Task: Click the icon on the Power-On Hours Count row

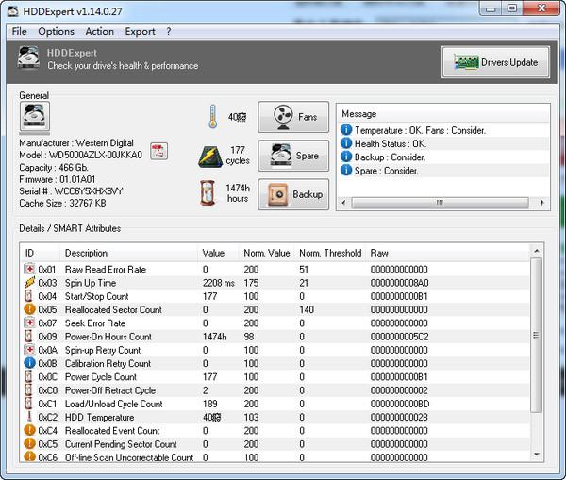Action: (x=29, y=336)
